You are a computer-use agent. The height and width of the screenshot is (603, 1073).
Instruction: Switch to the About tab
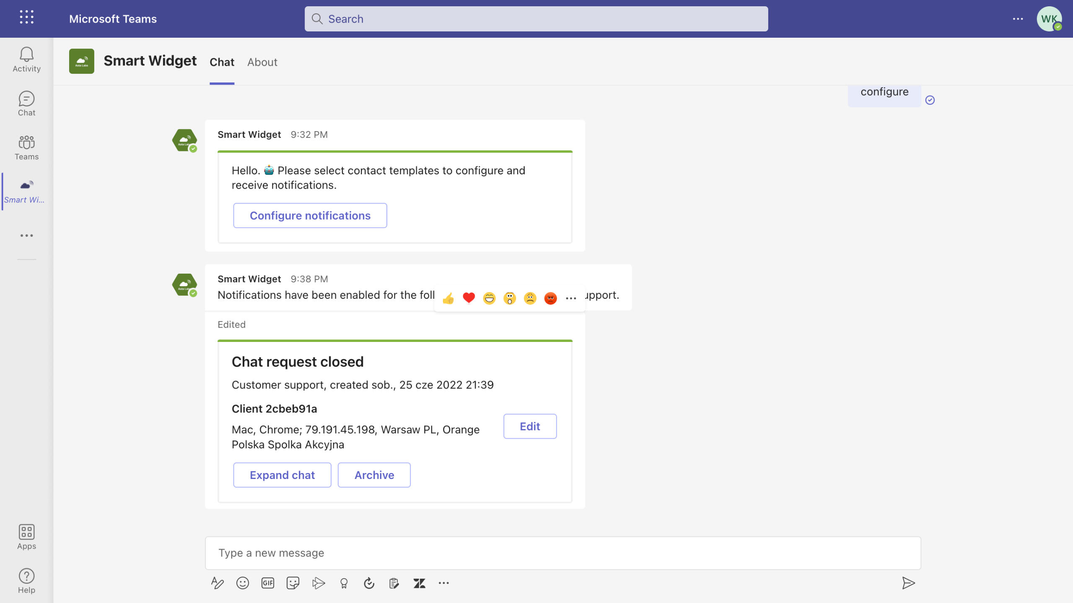click(x=262, y=62)
